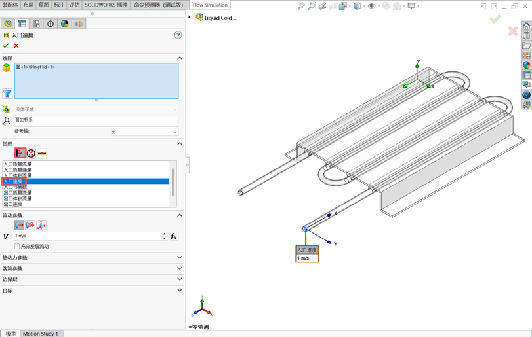Viewport: 532px width, 337px height.
Task: Click Previous View icon in view toolbar
Action: click(x=322, y=6)
